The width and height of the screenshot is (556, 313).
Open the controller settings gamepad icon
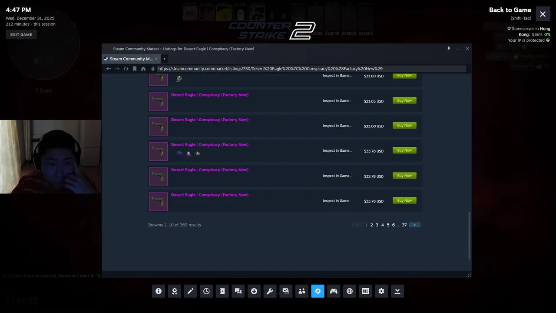point(334,291)
